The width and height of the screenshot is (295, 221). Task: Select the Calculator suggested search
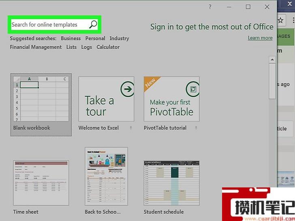click(x=108, y=47)
